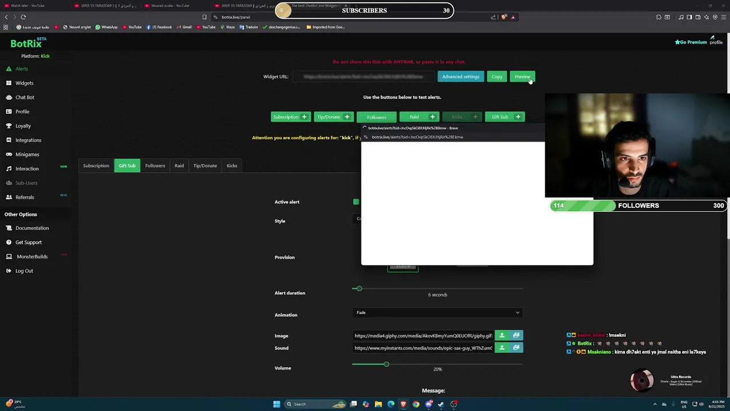Screen dimensions: 730x411
Task: Click upload icon for Sound URL
Action: tap(502, 348)
